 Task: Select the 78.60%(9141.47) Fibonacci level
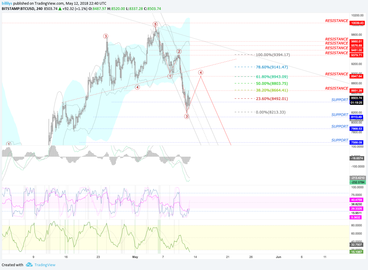[272, 67]
